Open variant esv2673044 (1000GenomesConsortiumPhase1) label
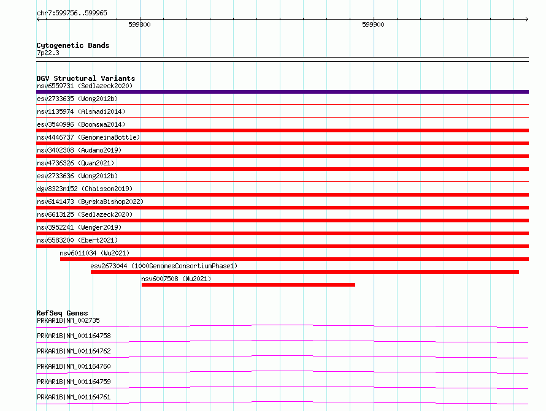This screenshot has width=546, height=411. tap(164, 266)
